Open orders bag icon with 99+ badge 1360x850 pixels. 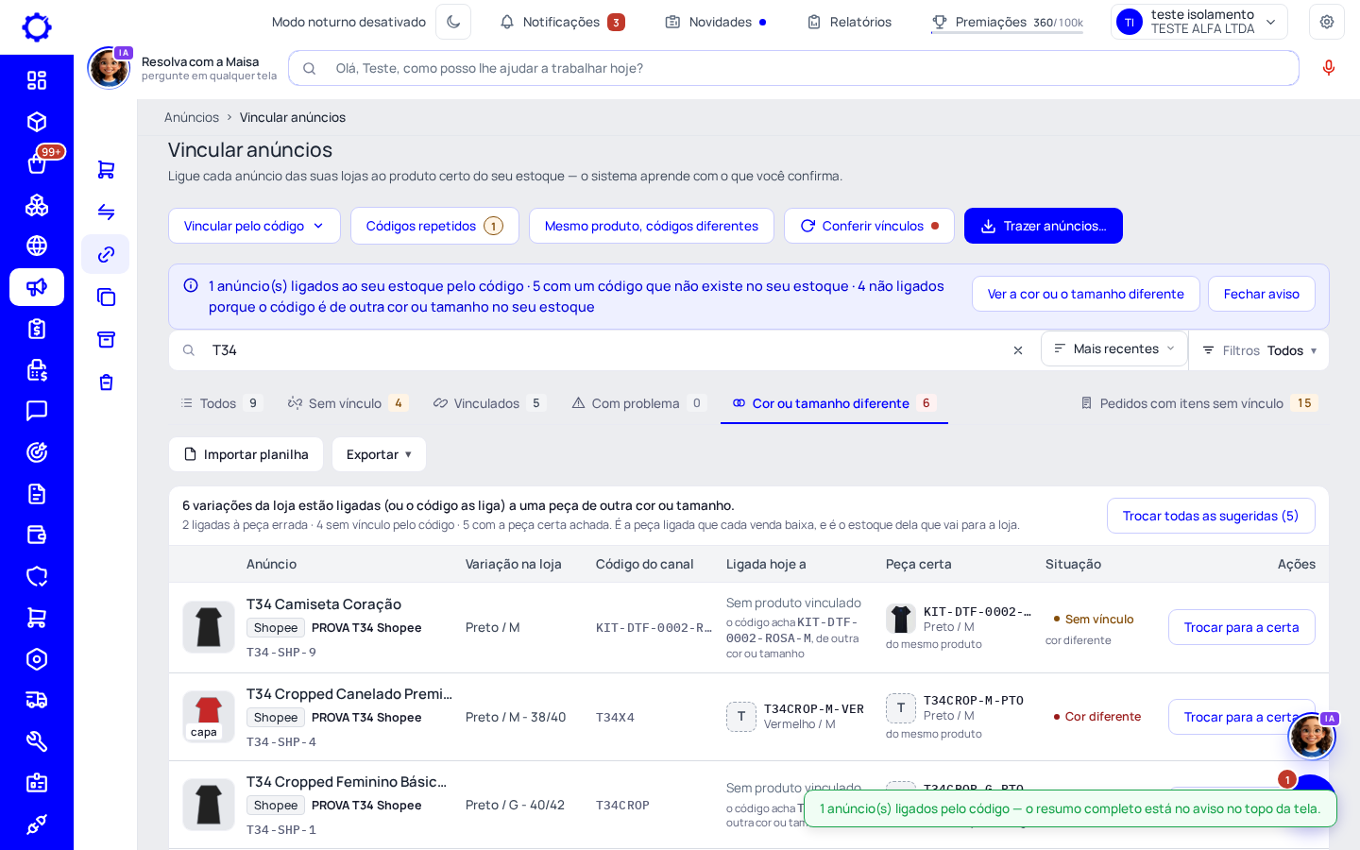(37, 163)
